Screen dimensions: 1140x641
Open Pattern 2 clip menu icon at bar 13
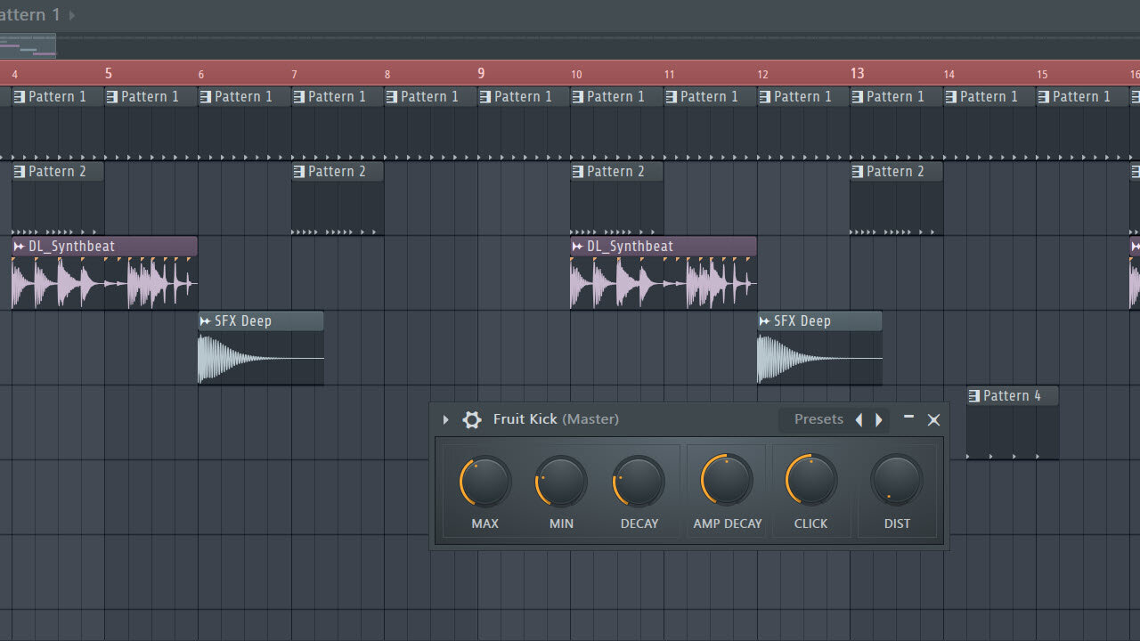point(857,172)
